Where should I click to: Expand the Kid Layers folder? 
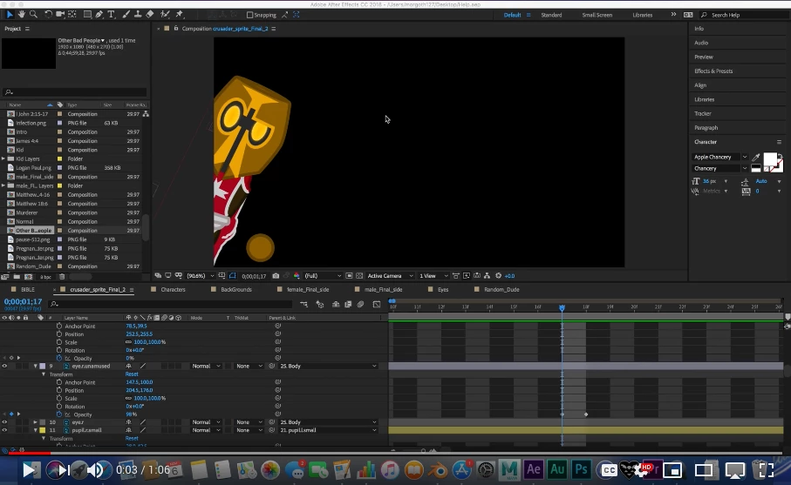coord(3,158)
